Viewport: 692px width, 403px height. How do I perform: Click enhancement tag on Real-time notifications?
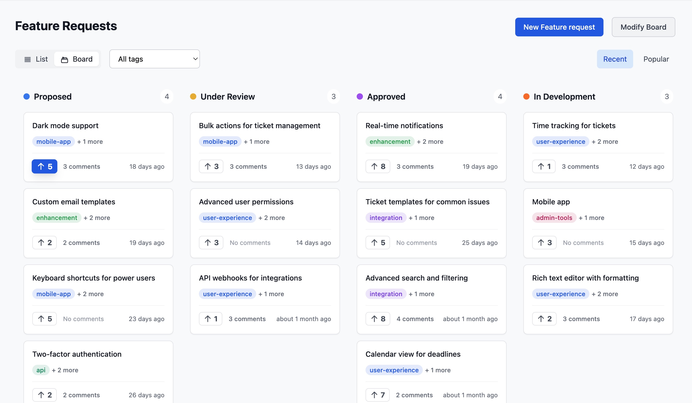[x=390, y=141]
